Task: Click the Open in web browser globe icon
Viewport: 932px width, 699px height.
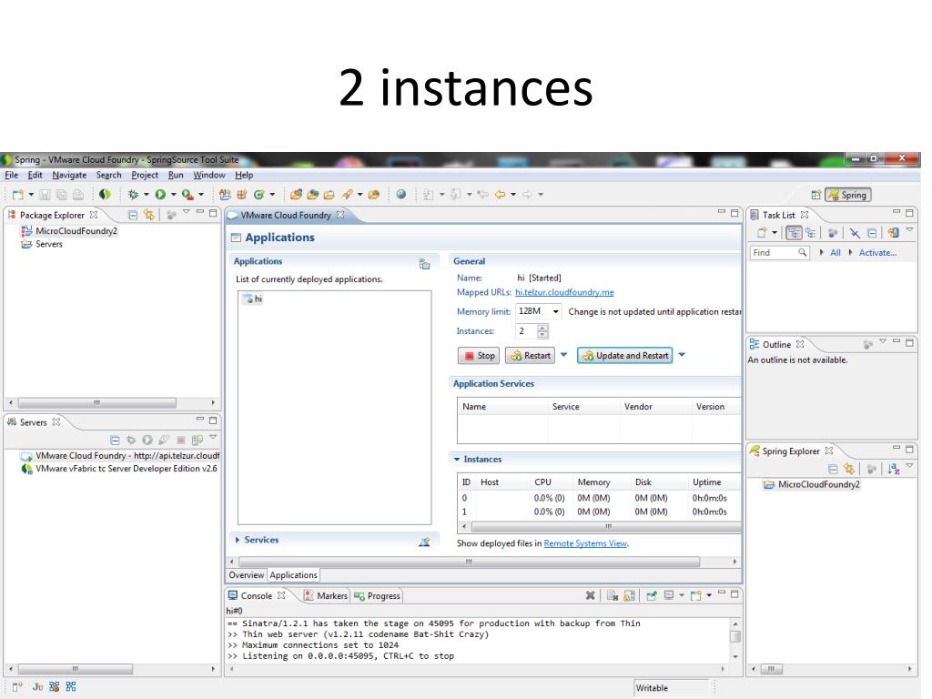Action: pyautogui.click(x=401, y=195)
